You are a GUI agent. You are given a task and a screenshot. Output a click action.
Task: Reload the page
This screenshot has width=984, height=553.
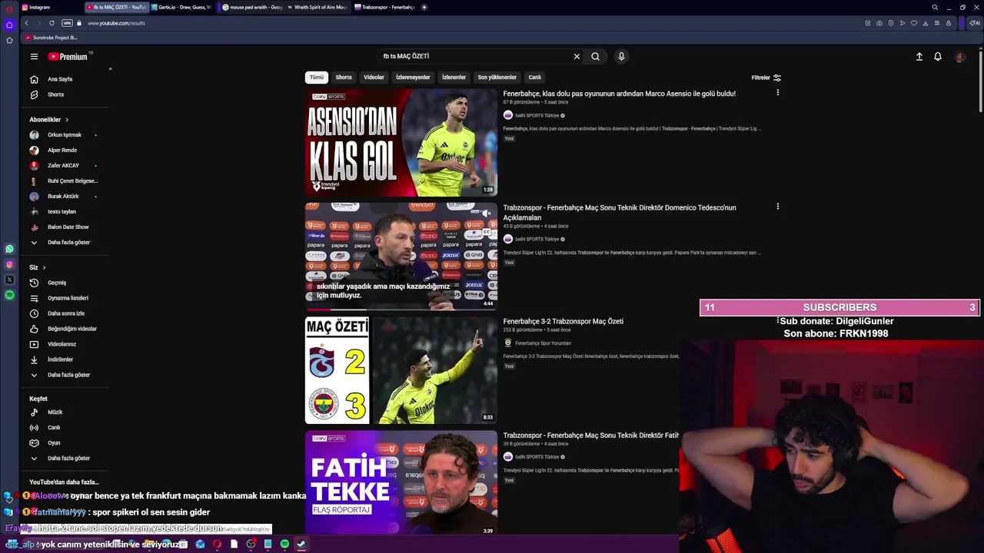[x=52, y=23]
